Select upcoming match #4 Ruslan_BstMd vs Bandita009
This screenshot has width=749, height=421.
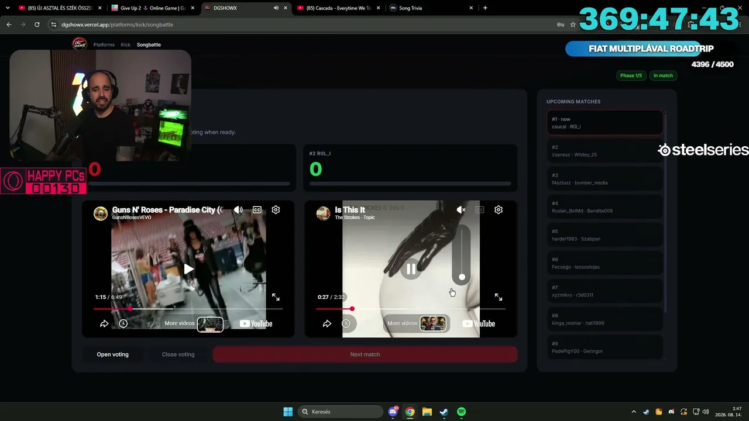point(604,207)
